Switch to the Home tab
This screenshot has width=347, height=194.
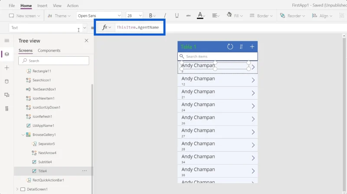click(x=26, y=6)
